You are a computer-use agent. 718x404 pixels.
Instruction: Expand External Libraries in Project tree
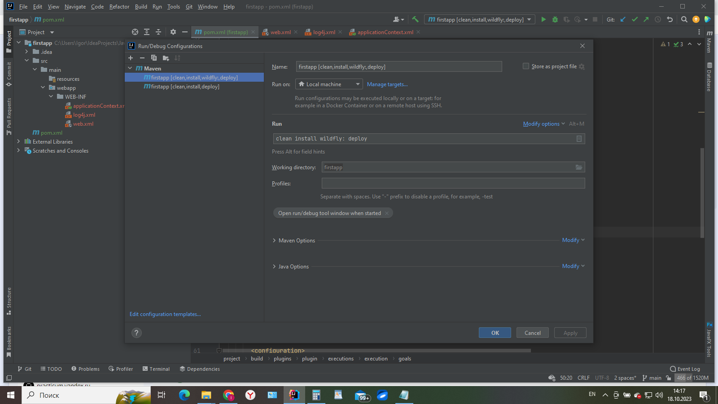[18, 141]
